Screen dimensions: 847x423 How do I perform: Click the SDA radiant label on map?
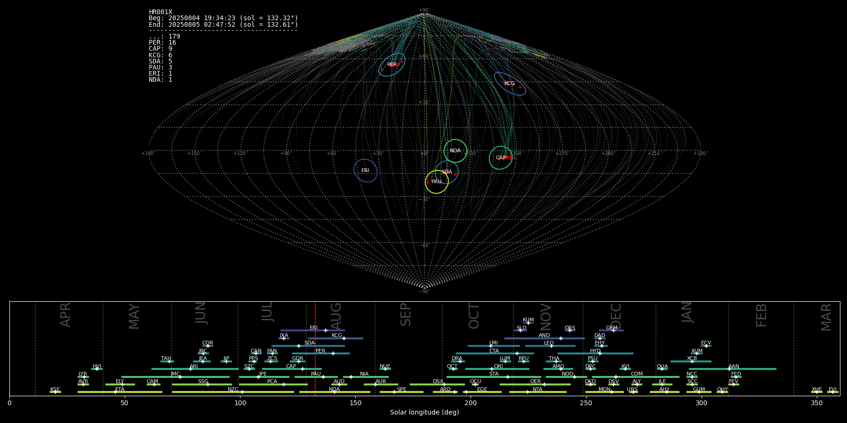point(447,172)
